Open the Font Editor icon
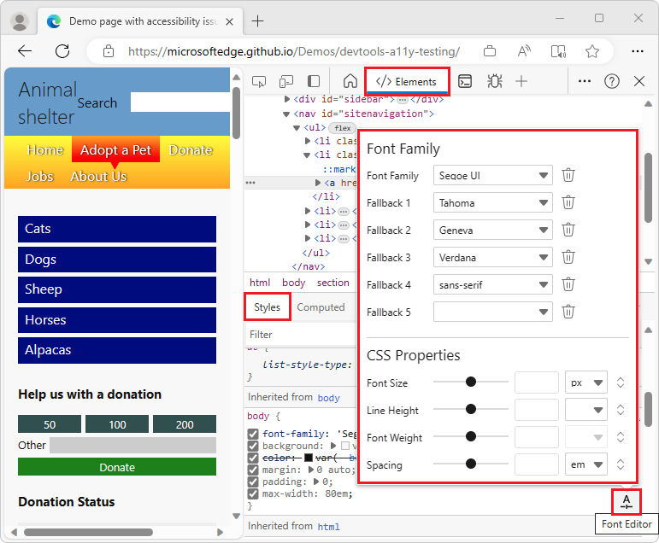The width and height of the screenshot is (659, 543). [x=627, y=501]
